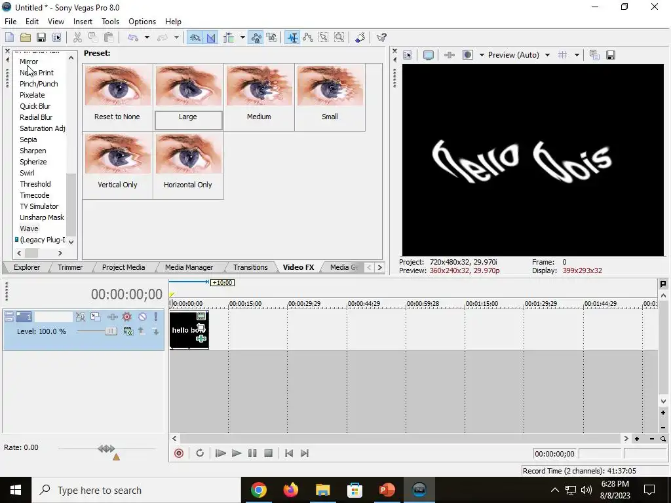Open Chrome from the Windows taskbar
The height and width of the screenshot is (503, 671).
pos(258,490)
